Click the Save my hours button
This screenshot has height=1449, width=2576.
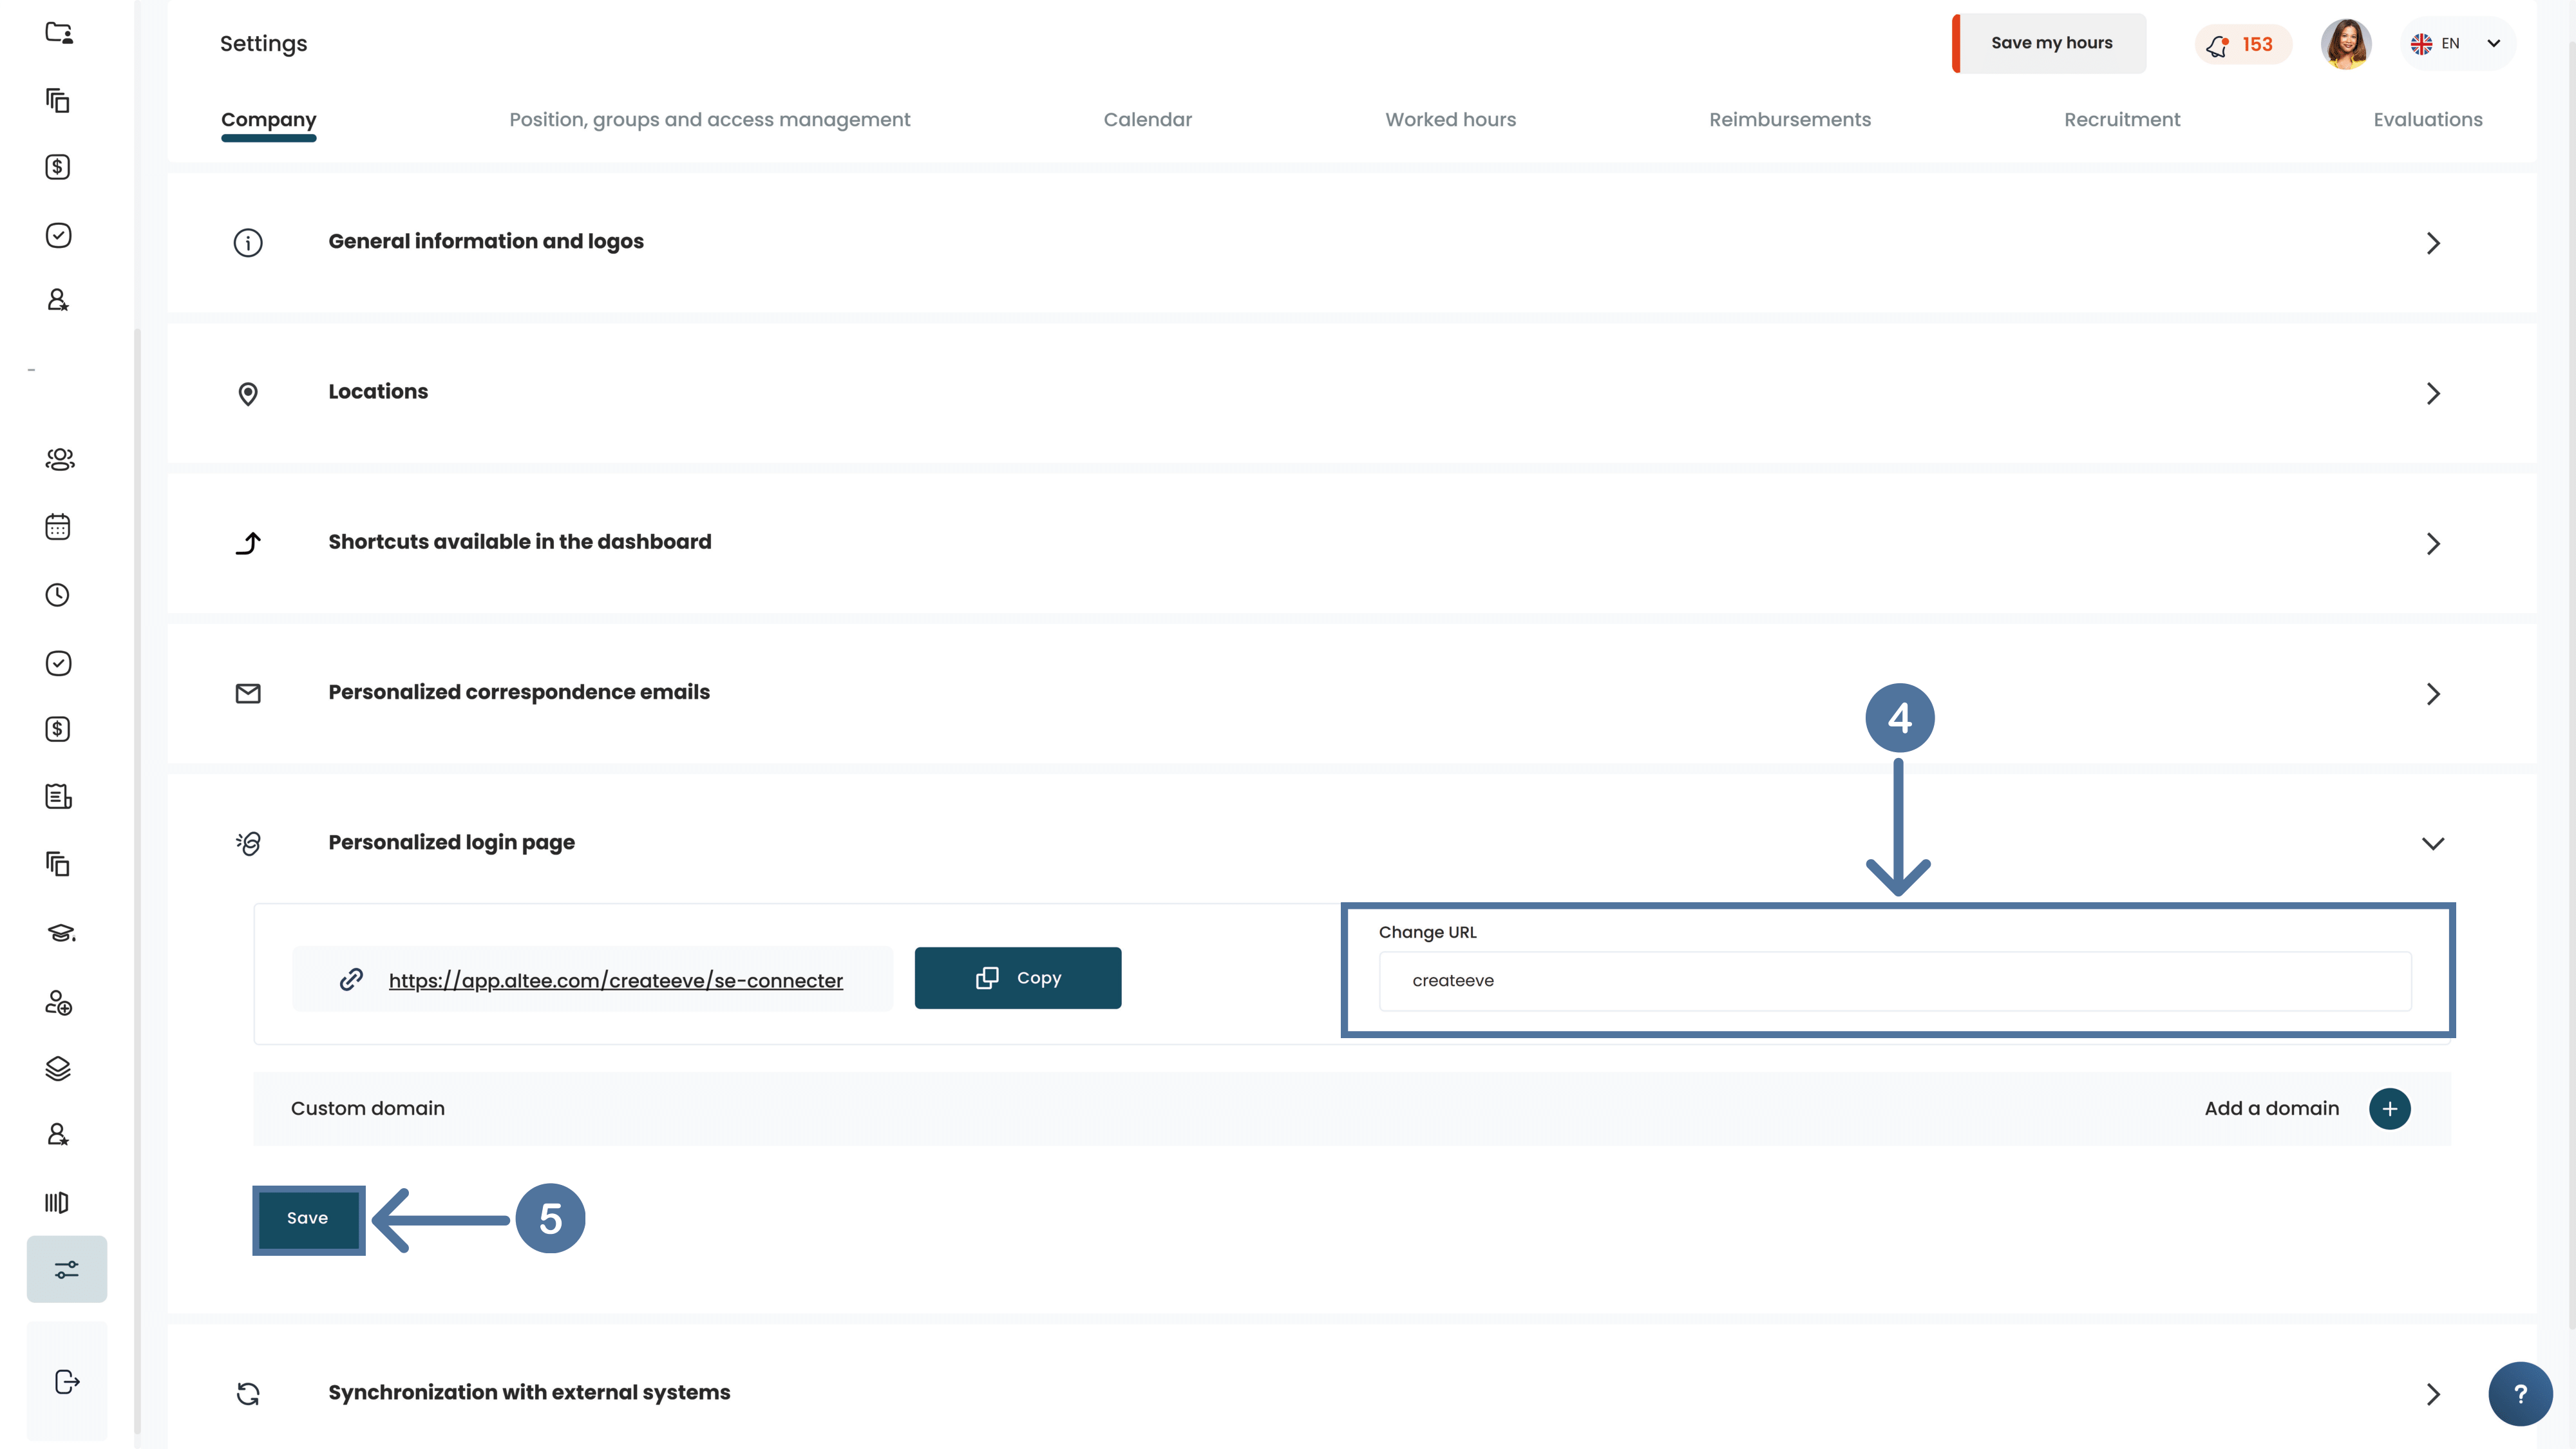pos(2050,43)
